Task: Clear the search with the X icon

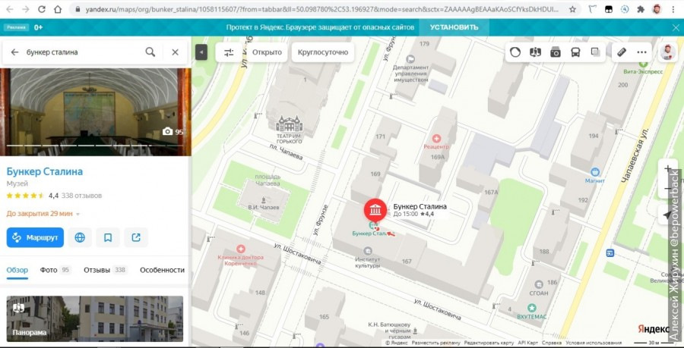Action: click(x=176, y=52)
